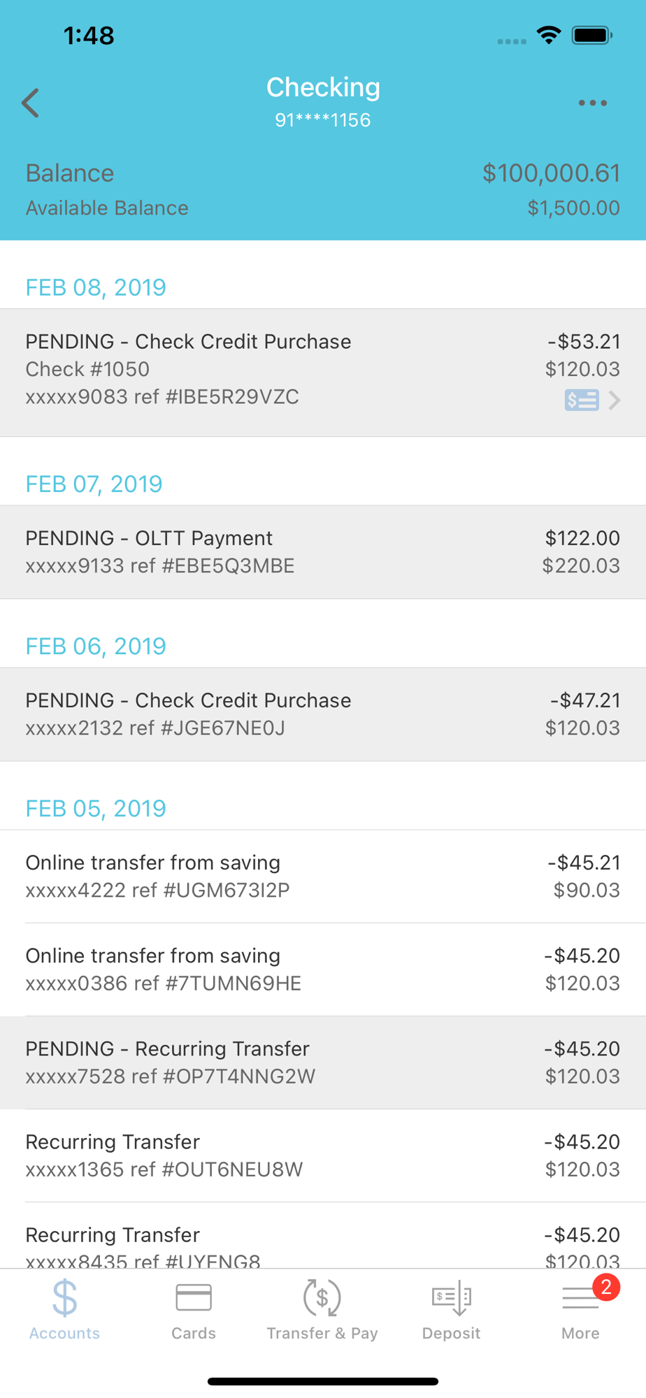Switch to the Deposit tab label
Image resolution: width=646 pixels, height=1398 pixels.
click(x=451, y=1333)
